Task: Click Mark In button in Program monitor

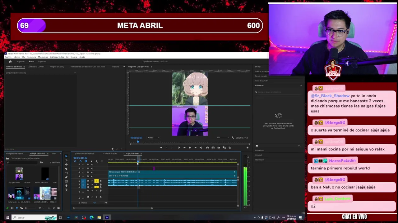Action: point(167,147)
